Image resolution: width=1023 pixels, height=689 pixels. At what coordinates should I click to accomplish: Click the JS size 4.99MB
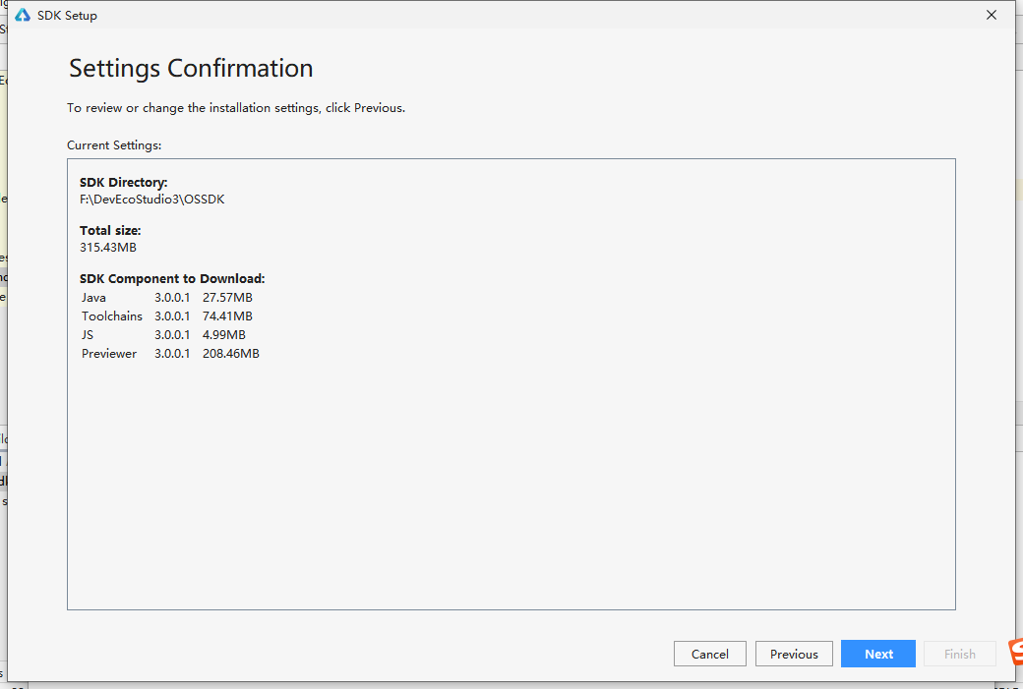224,334
